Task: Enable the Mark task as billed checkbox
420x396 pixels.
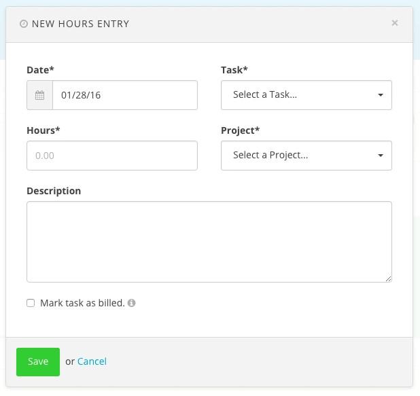Action: click(31, 303)
